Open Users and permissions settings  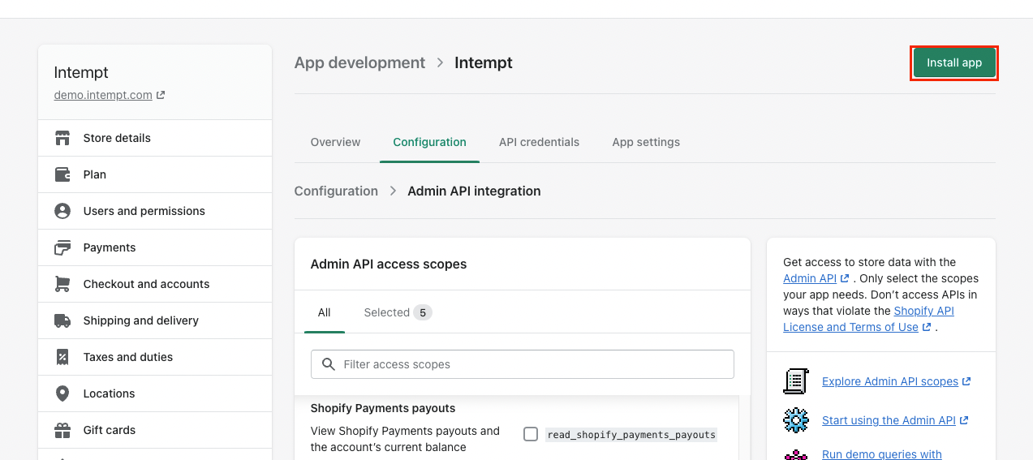155,211
